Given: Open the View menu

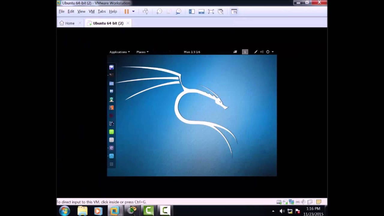Looking at the screenshot, I should coord(81,11).
